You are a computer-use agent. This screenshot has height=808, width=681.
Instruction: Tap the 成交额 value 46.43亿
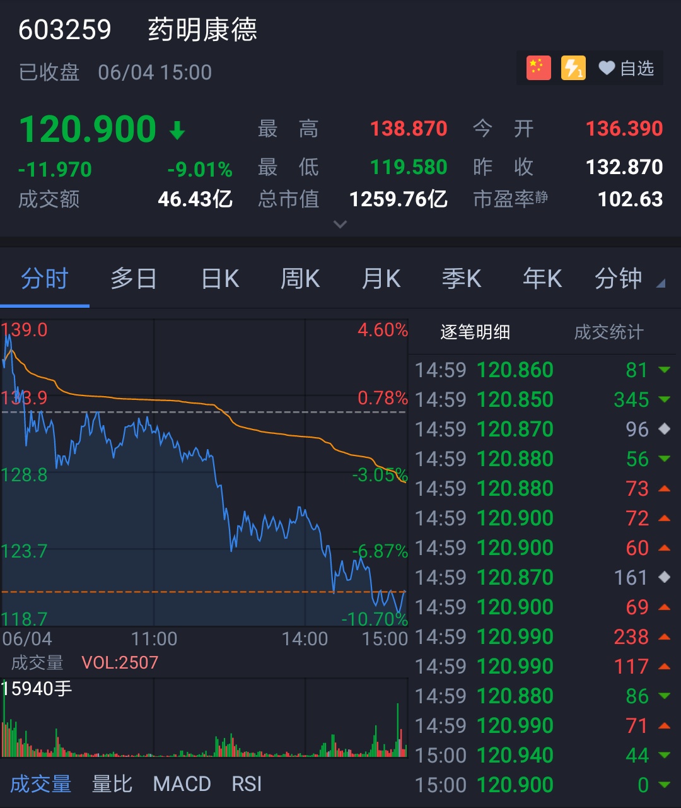pyautogui.click(x=195, y=199)
